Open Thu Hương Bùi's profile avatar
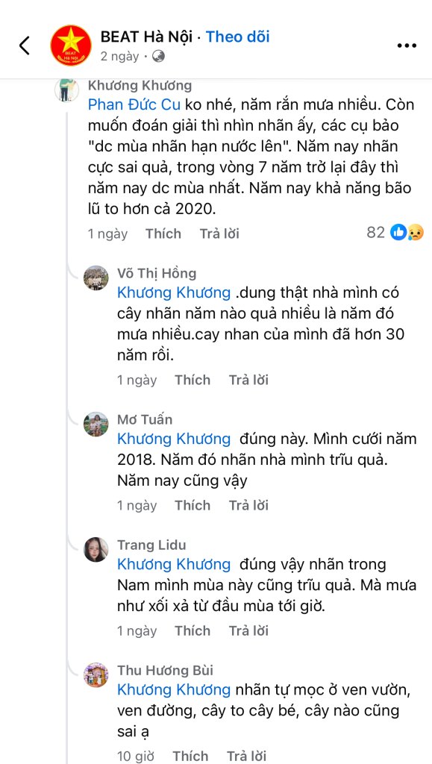Image resolution: width=432 pixels, height=764 pixels. point(96,674)
